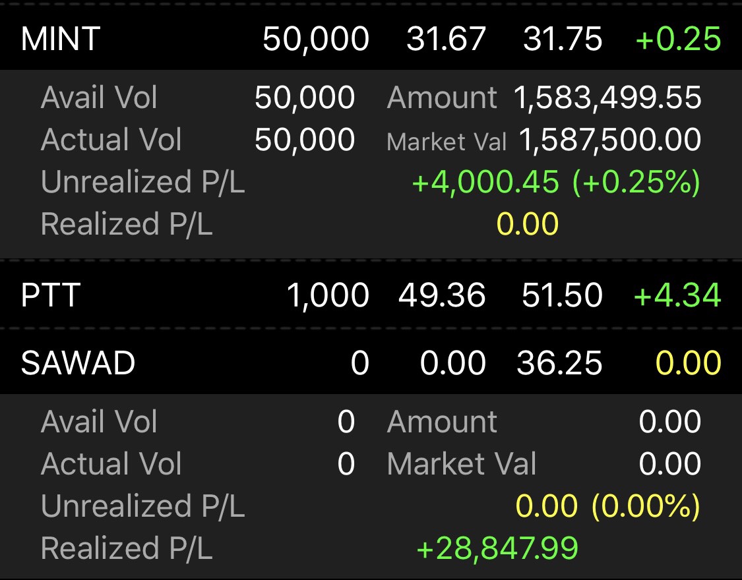Collapse the MINT stock row details
Image resolution: width=742 pixels, height=580 pixels.
pos(60,39)
